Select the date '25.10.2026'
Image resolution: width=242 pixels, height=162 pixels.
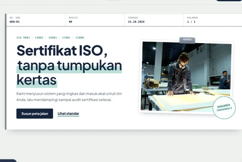tap(136, 22)
